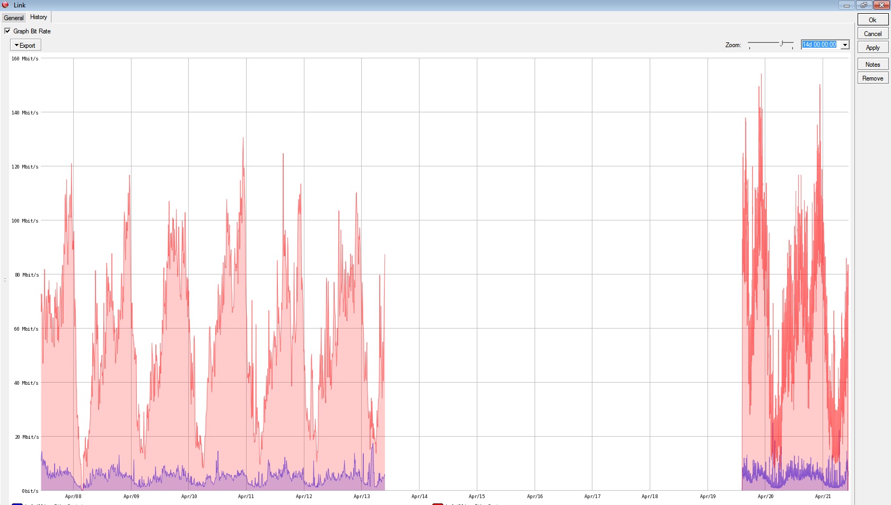Click the Remove button
Viewport: 891px width, 505px height.
(x=872, y=77)
